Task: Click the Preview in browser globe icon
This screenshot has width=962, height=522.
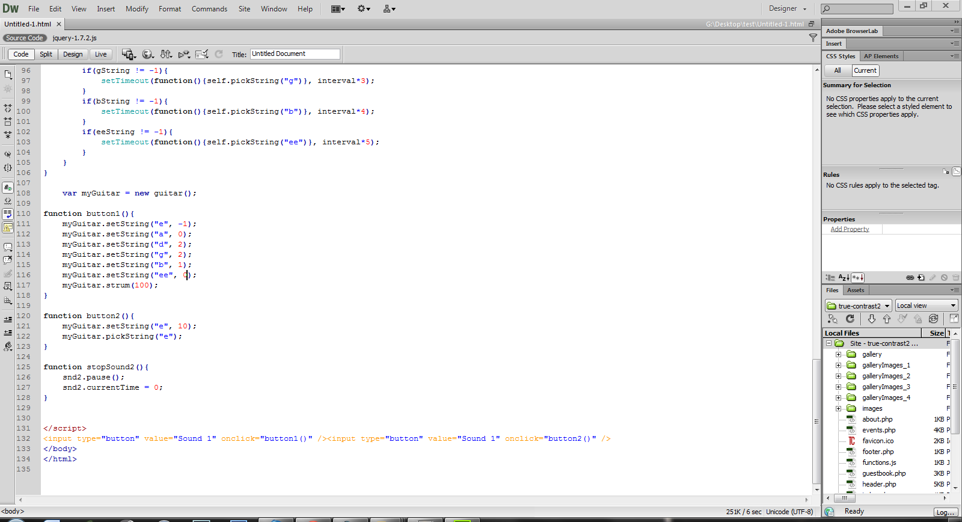Action: (147, 54)
